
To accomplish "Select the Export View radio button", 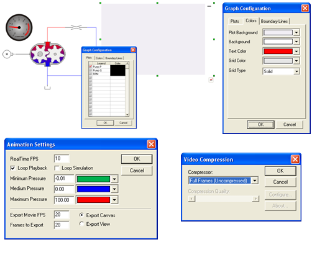I will coord(81,224).
